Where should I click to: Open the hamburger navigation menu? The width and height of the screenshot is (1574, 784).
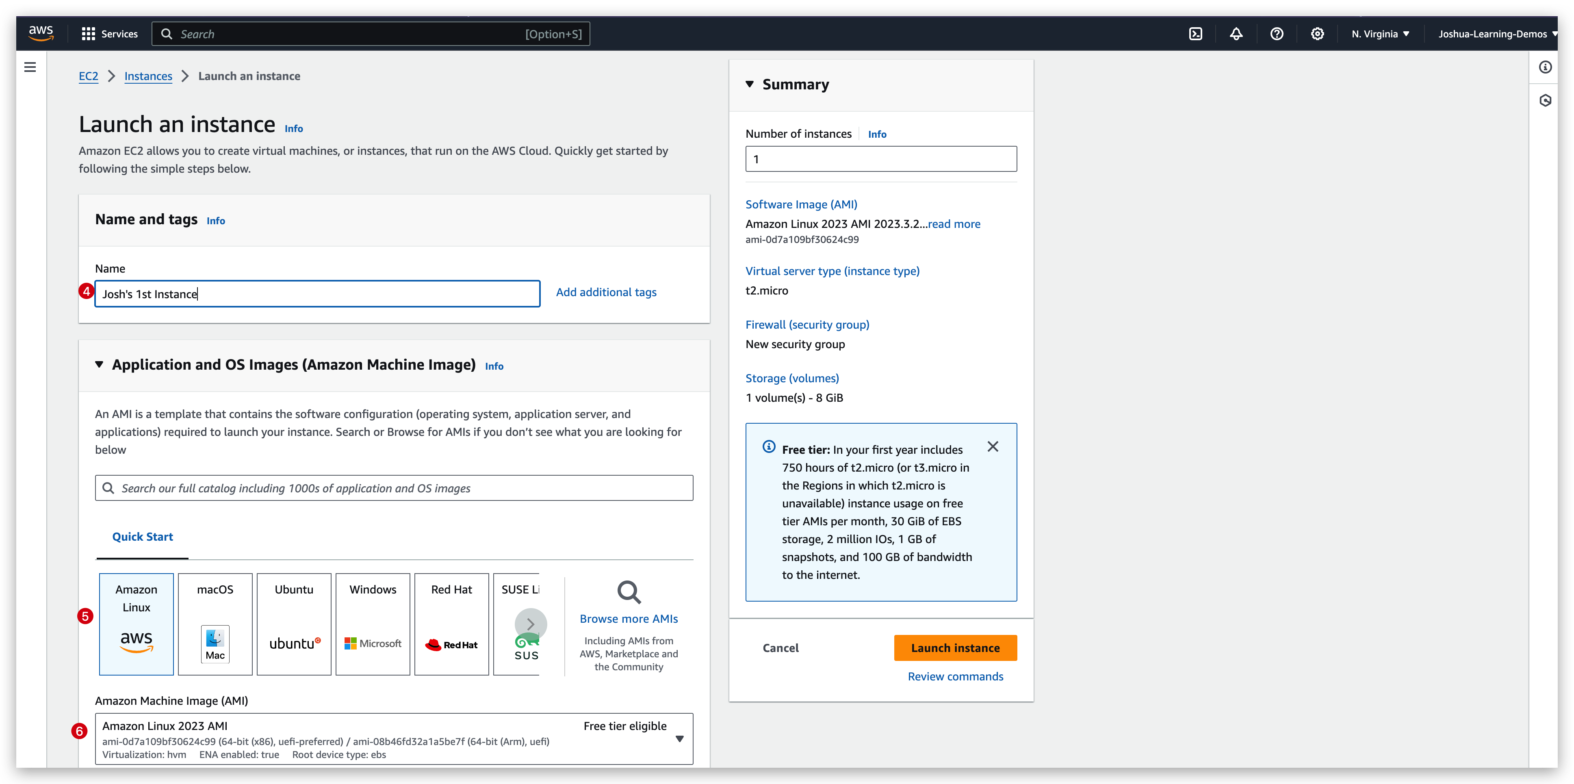[30, 67]
